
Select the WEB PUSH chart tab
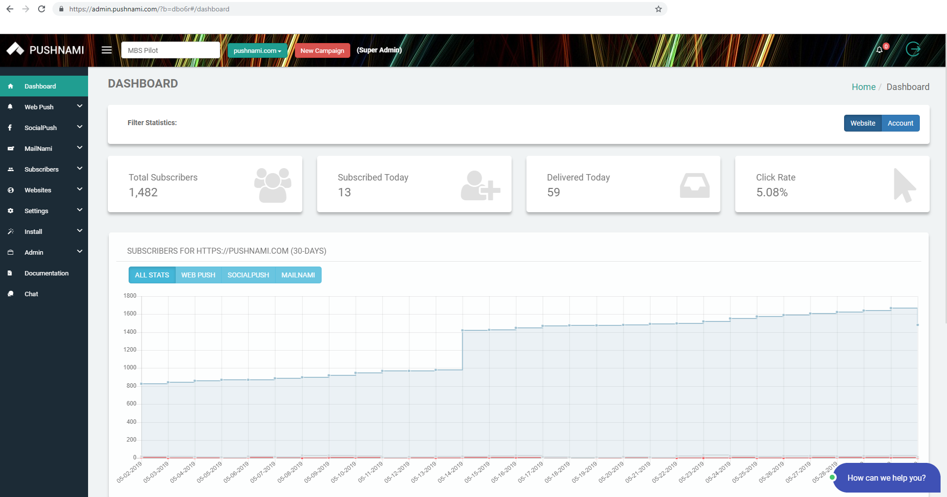(x=198, y=275)
